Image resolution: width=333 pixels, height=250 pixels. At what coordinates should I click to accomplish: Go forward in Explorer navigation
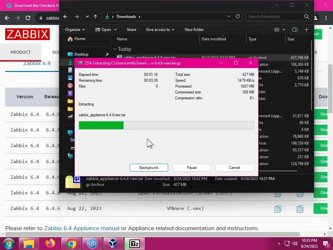[76, 17]
